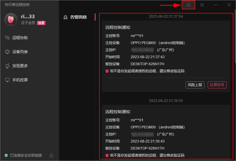Open the 设备列表 sidebar icon
This screenshot has height=161, width=236.
point(7,52)
